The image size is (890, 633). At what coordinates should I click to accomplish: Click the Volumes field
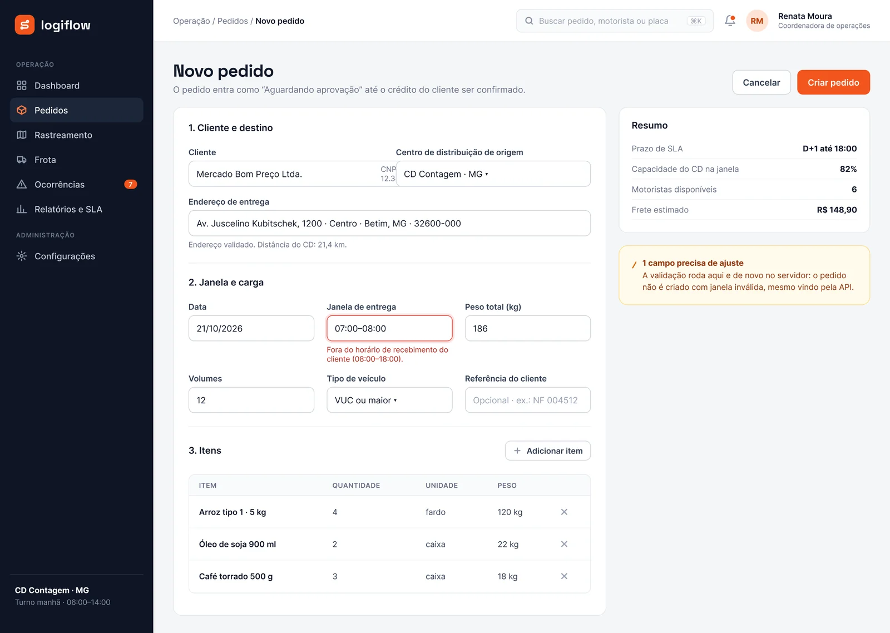click(x=251, y=400)
